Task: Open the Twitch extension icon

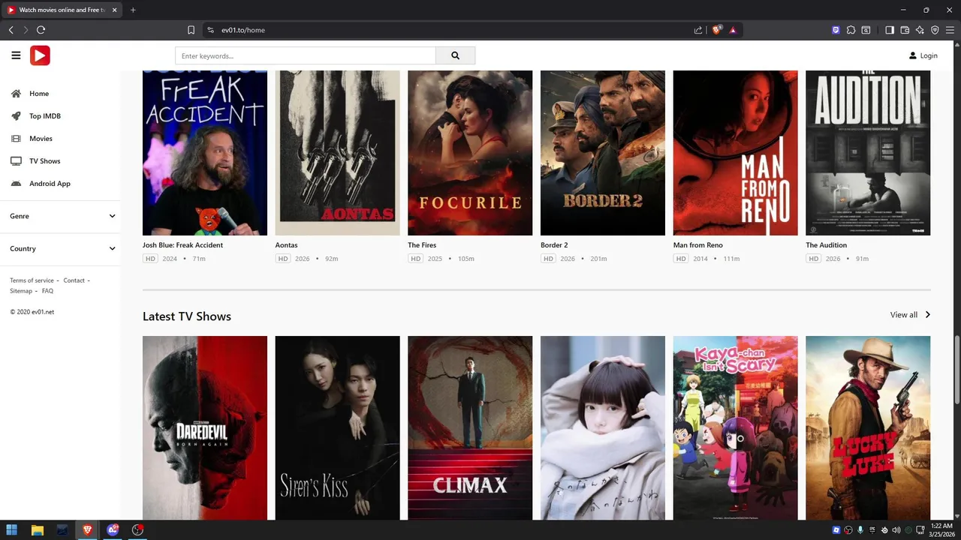Action: (x=836, y=30)
